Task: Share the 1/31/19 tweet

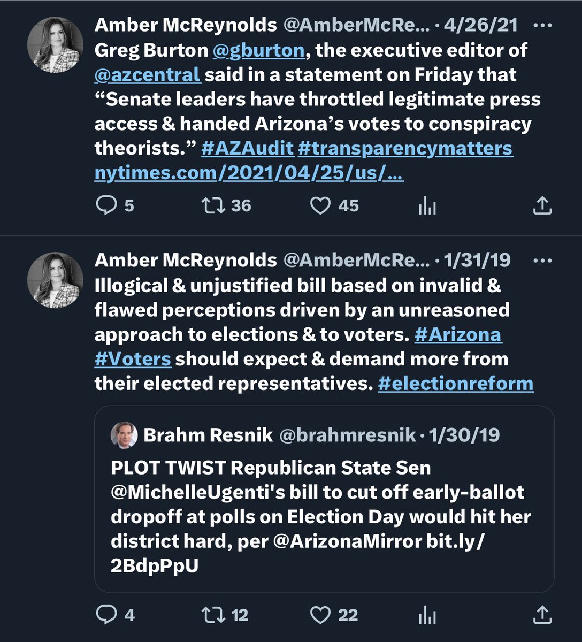Action: 542,615
